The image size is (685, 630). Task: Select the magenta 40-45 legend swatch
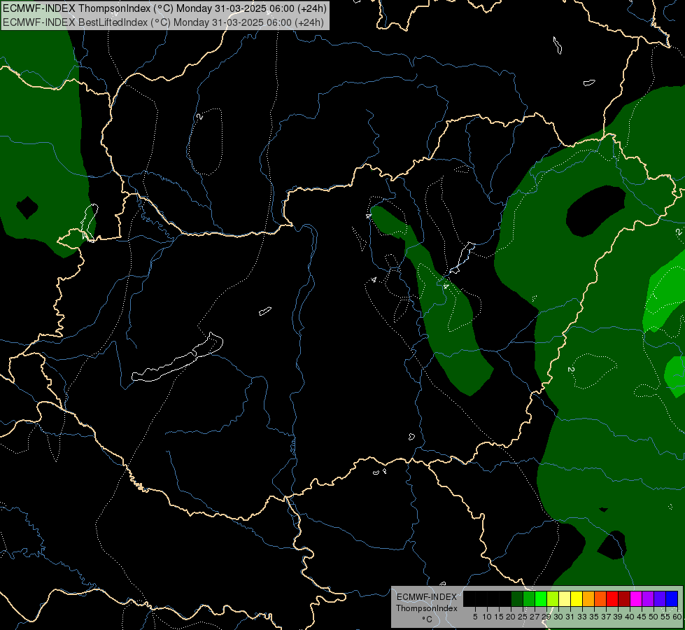tap(636, 598)
